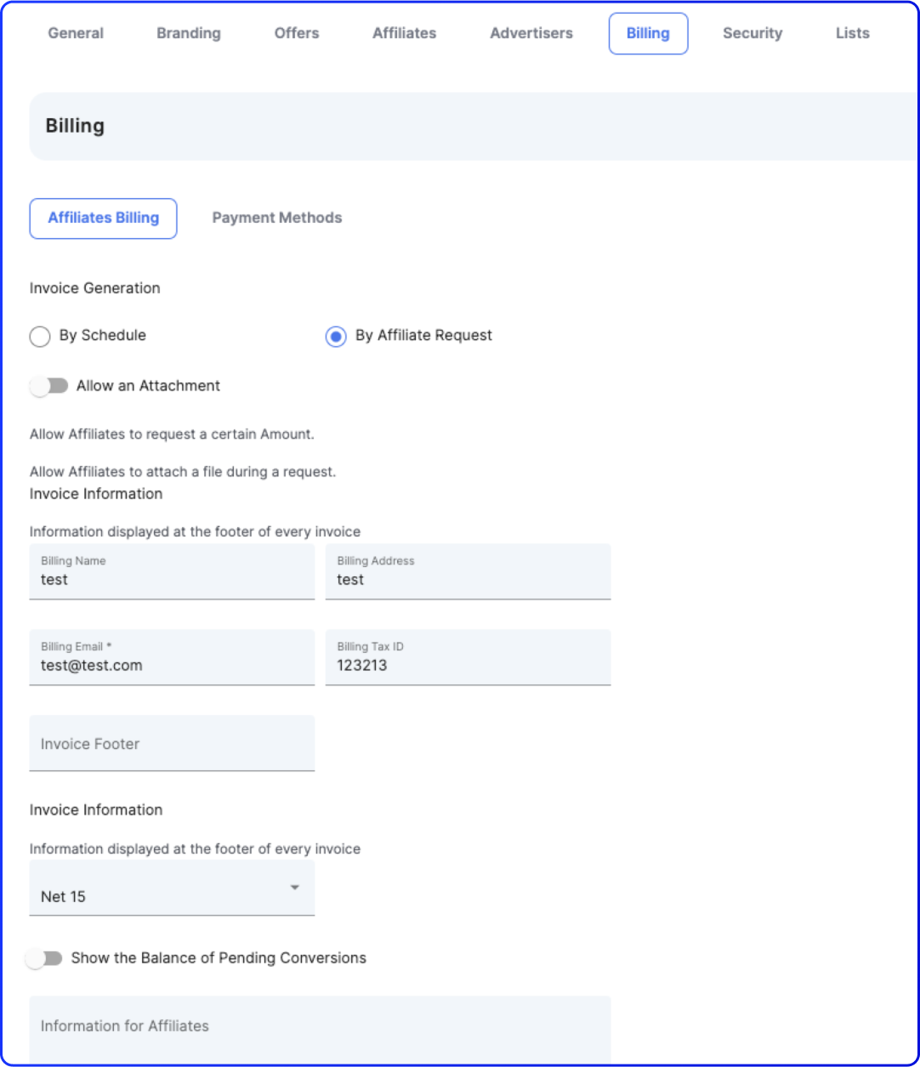Focus the Invoice Footer text field
The width and height of the screenshot is (920, 1067).
172,744
